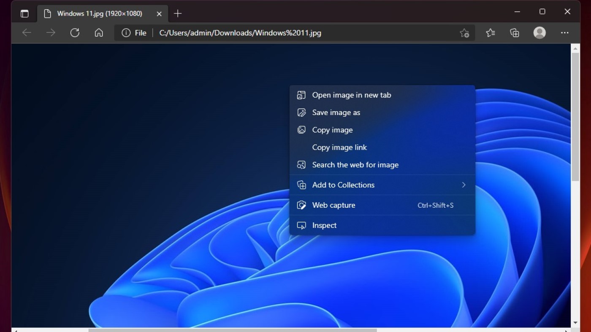
Task: Click the horizontal scrollbar thumb
Action: (x=232, y=330)
